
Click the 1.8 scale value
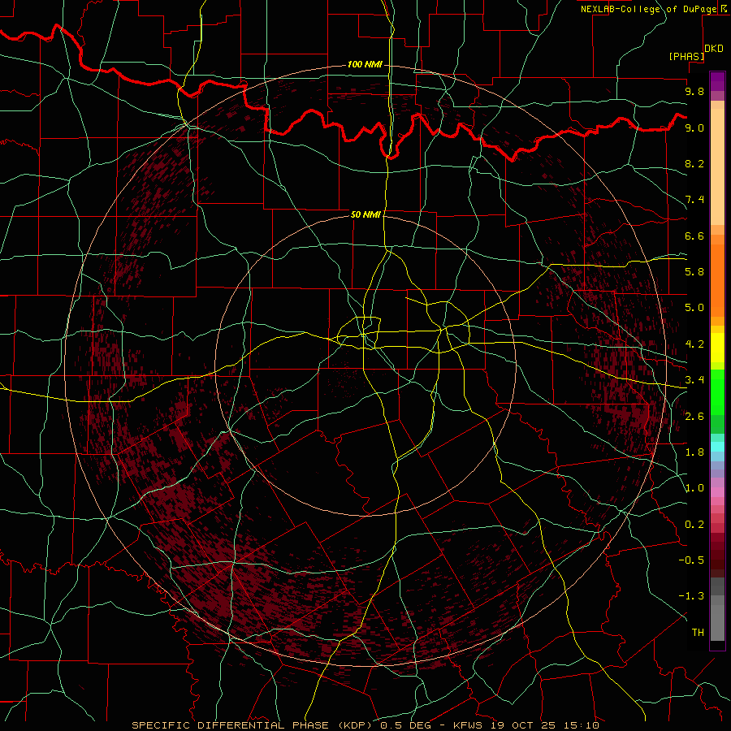point(694,452)
